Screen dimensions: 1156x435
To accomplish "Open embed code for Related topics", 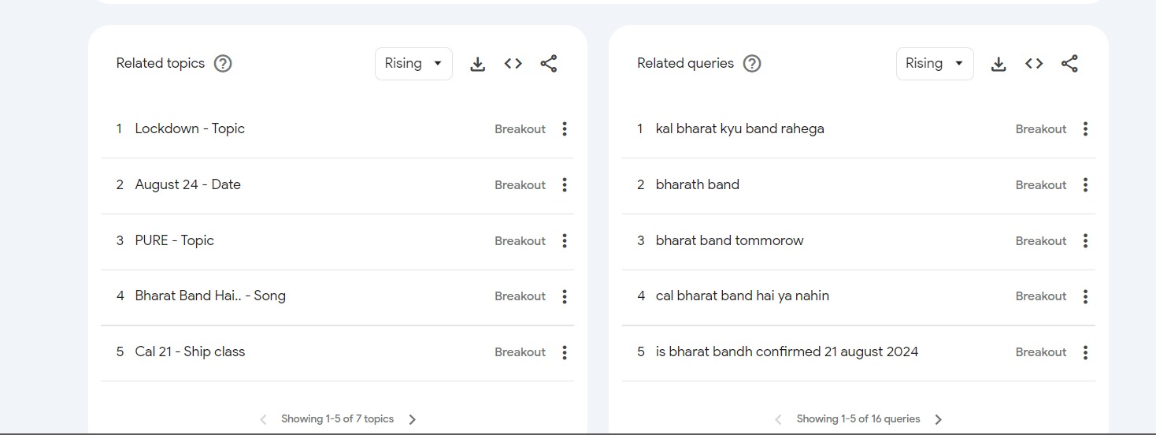I will click(513, 64).
